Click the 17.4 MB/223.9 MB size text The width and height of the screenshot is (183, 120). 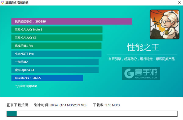pyautogui.click(x=73, y=105)
